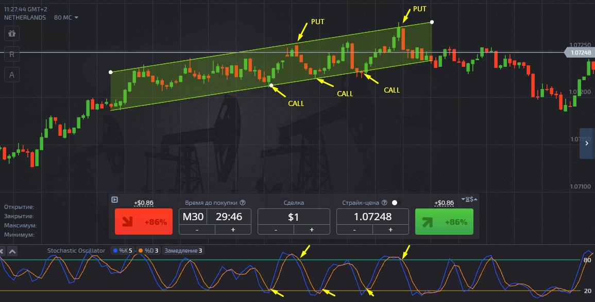The image size is (595, 302).
Task: Open trade panel layout options icon
Action: (x=469, y=199)
